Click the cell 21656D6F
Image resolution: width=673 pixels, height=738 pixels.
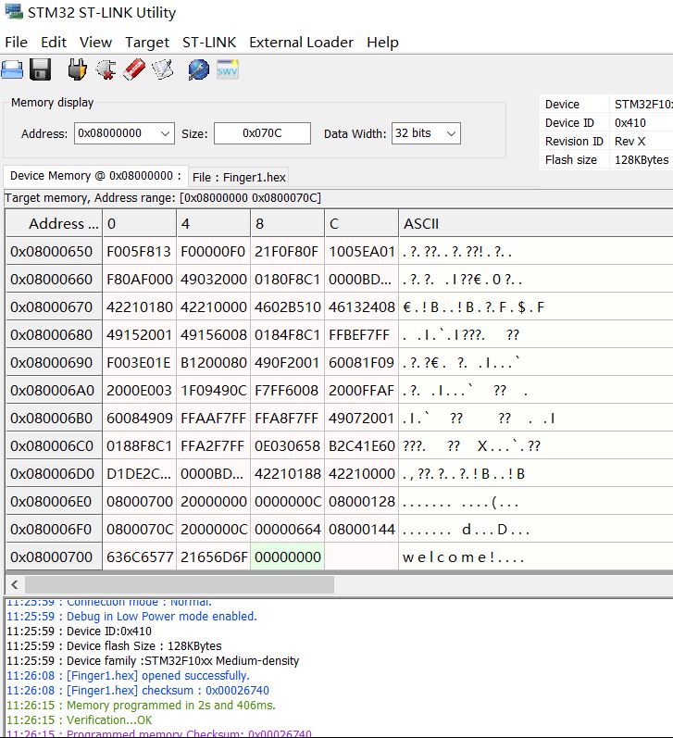click(214, 557)
